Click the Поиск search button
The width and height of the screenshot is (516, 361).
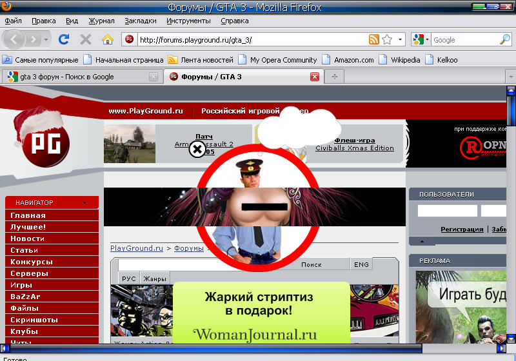click(312, 265)
